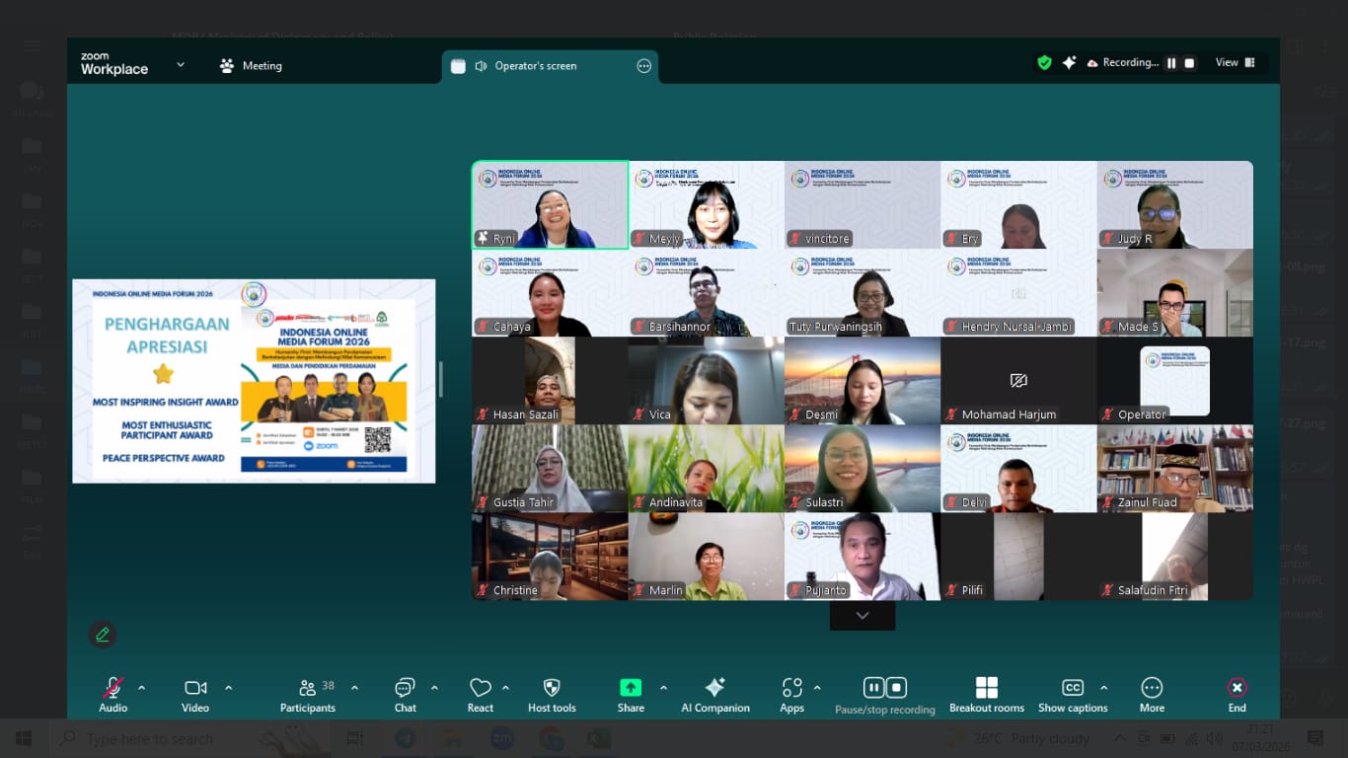1348x758 pixels.
Task: Click the green Share screen icon
Action: pyautogui.click(x=631, y=688)
